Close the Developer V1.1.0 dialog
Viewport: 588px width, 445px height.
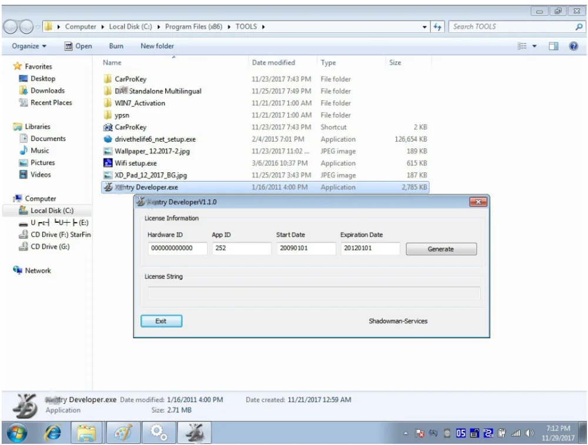[478, 202]
